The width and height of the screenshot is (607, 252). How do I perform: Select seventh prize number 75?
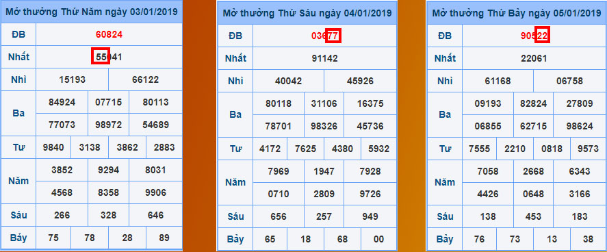point(53,238)
